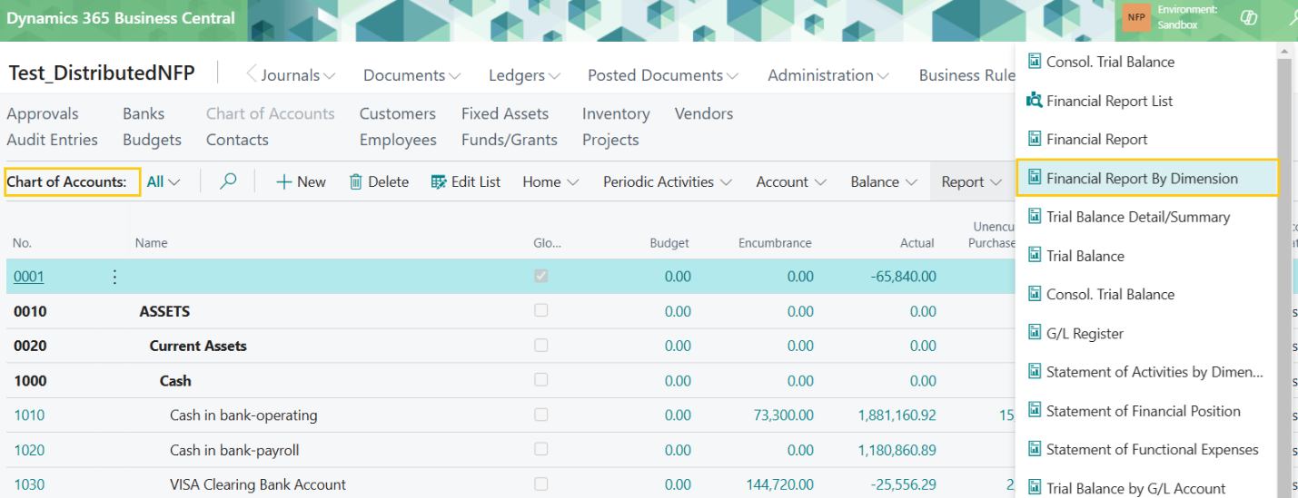Open the Audit Entries link
This screenshot has height=498, width=1298.
point(52,140)
